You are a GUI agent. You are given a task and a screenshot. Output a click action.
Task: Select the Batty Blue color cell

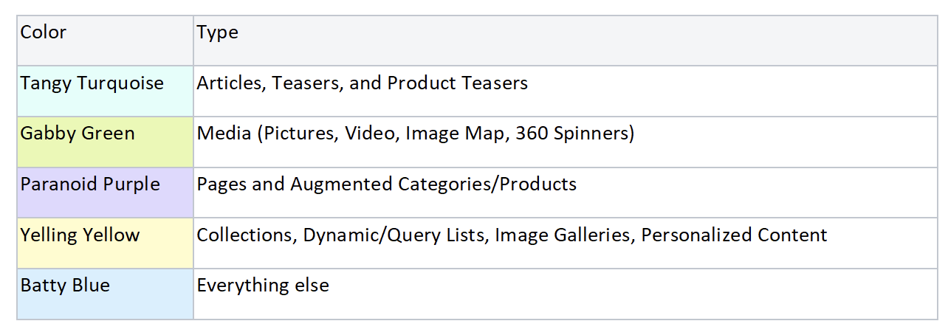[x=105, y=294]
